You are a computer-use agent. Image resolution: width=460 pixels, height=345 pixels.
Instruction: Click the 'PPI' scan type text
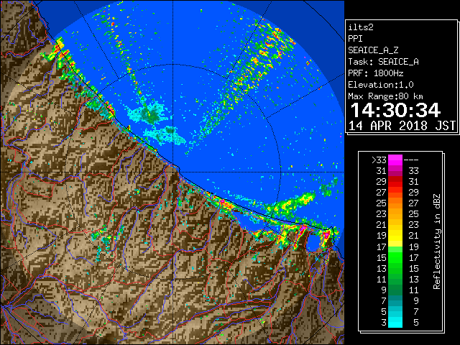point(355,39)
